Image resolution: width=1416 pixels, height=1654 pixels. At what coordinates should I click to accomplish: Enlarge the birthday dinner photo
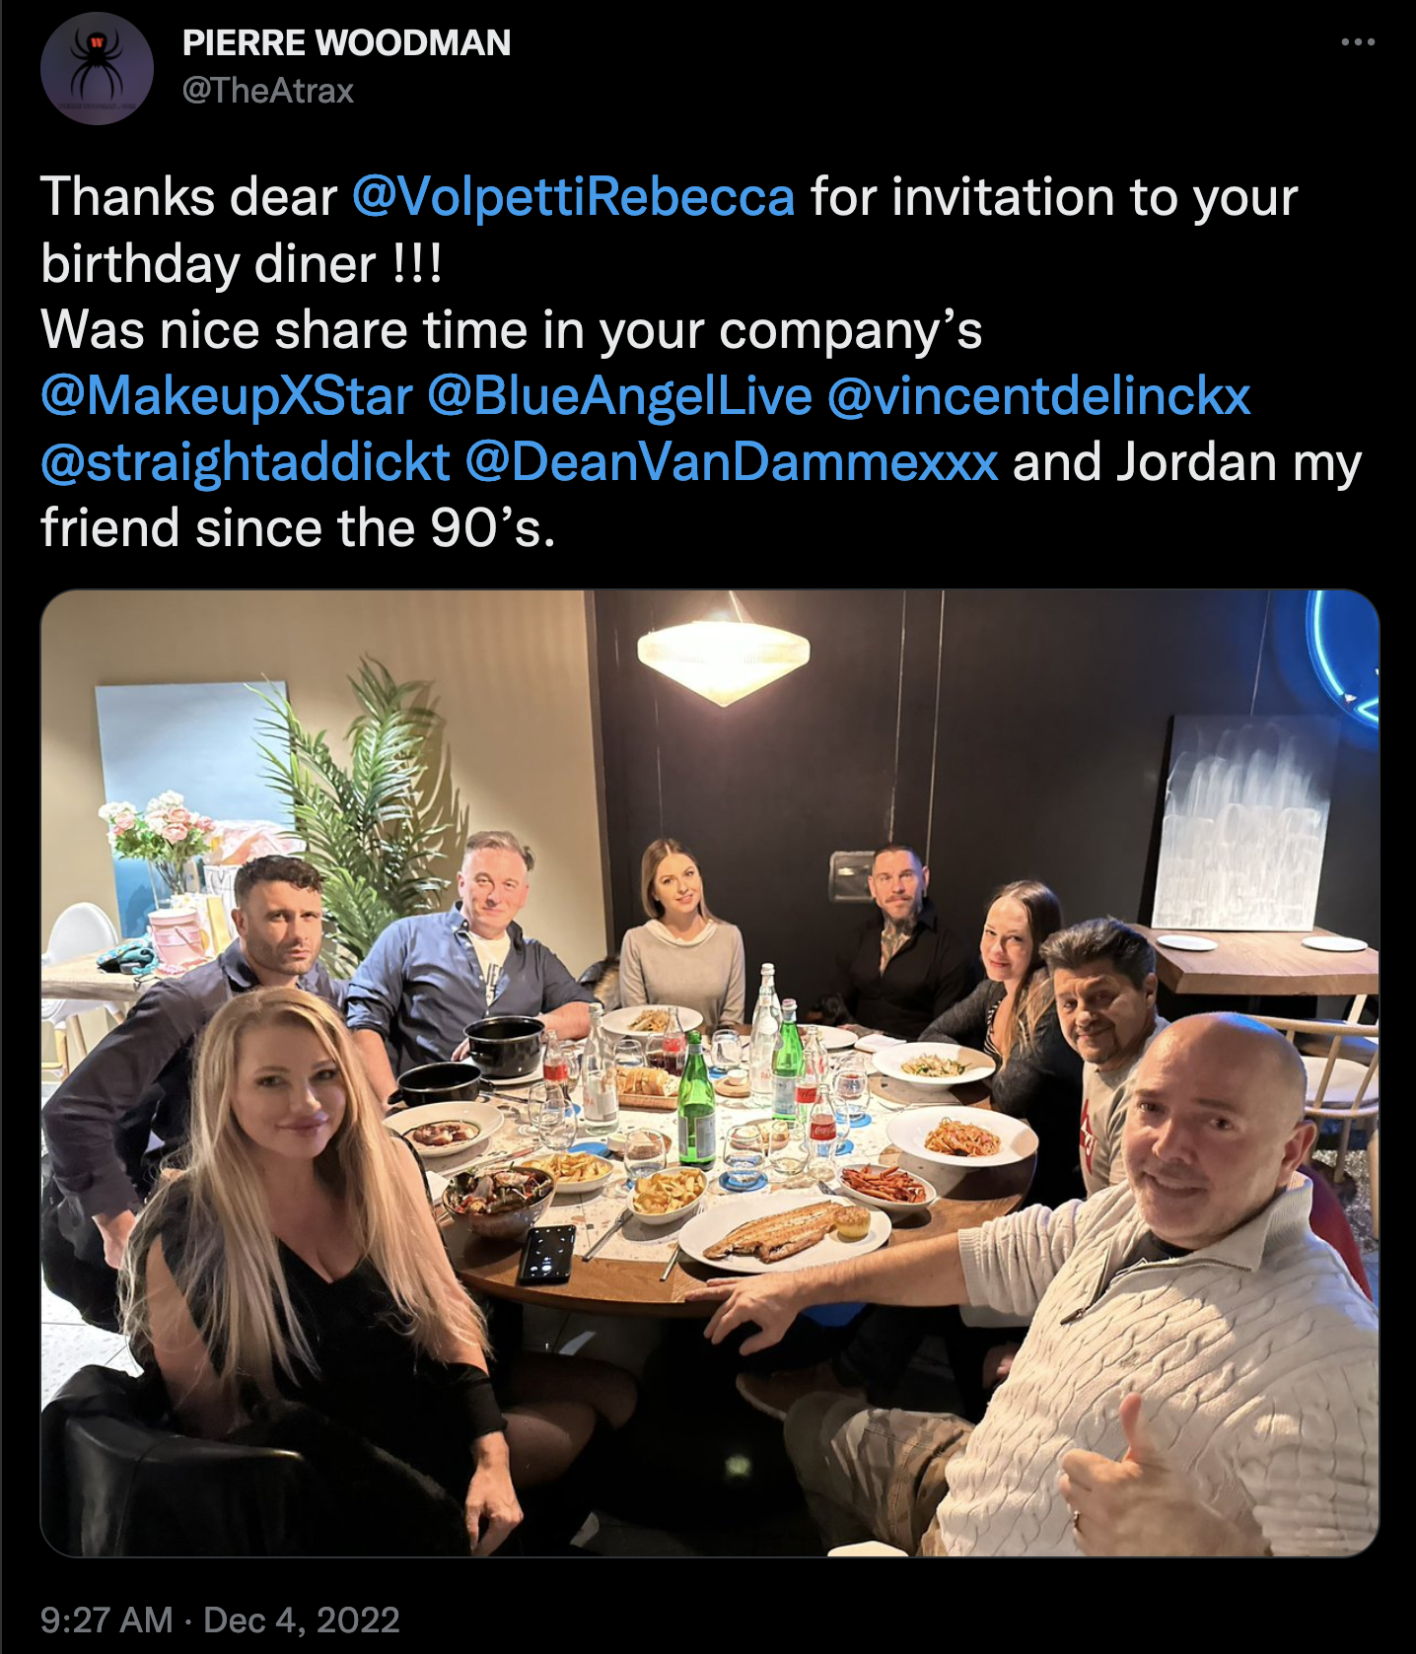709,1073
